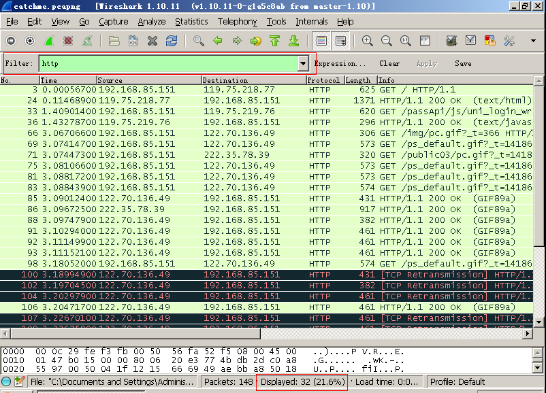546x393 pixels.
Task: Jump to the last packet
Action: [x=293, y=41]
